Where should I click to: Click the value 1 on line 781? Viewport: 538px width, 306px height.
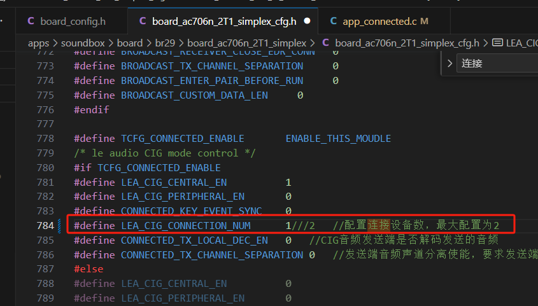[288, 183]
